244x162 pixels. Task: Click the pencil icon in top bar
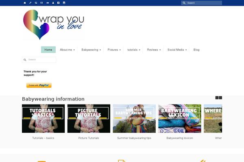click(30, 3)
